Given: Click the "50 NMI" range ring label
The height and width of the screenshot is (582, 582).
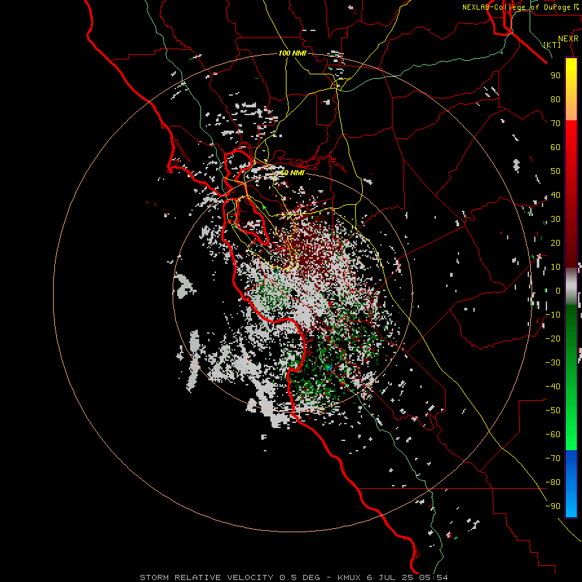Looking at the screenshot, I should pos(292,173).
